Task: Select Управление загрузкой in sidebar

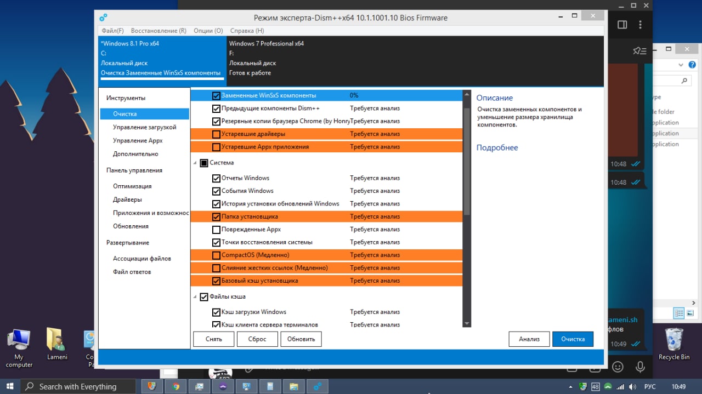Action: pyautogui.click(x=145, y=127)
